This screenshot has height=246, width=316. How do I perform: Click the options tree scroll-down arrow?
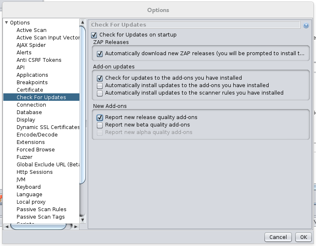point(82,220)
